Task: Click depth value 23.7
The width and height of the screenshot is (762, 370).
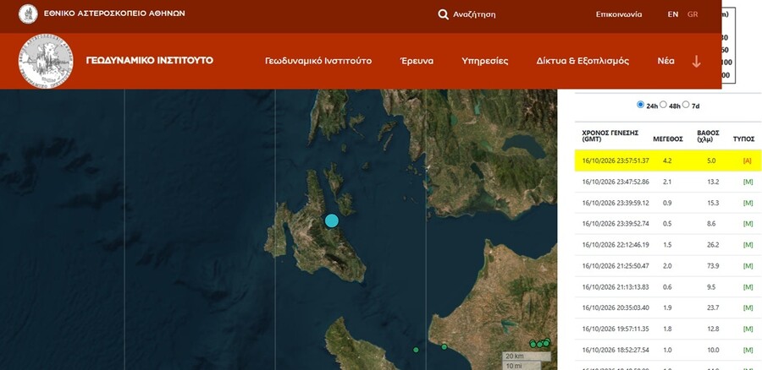Action: click(x=713, y=307)
